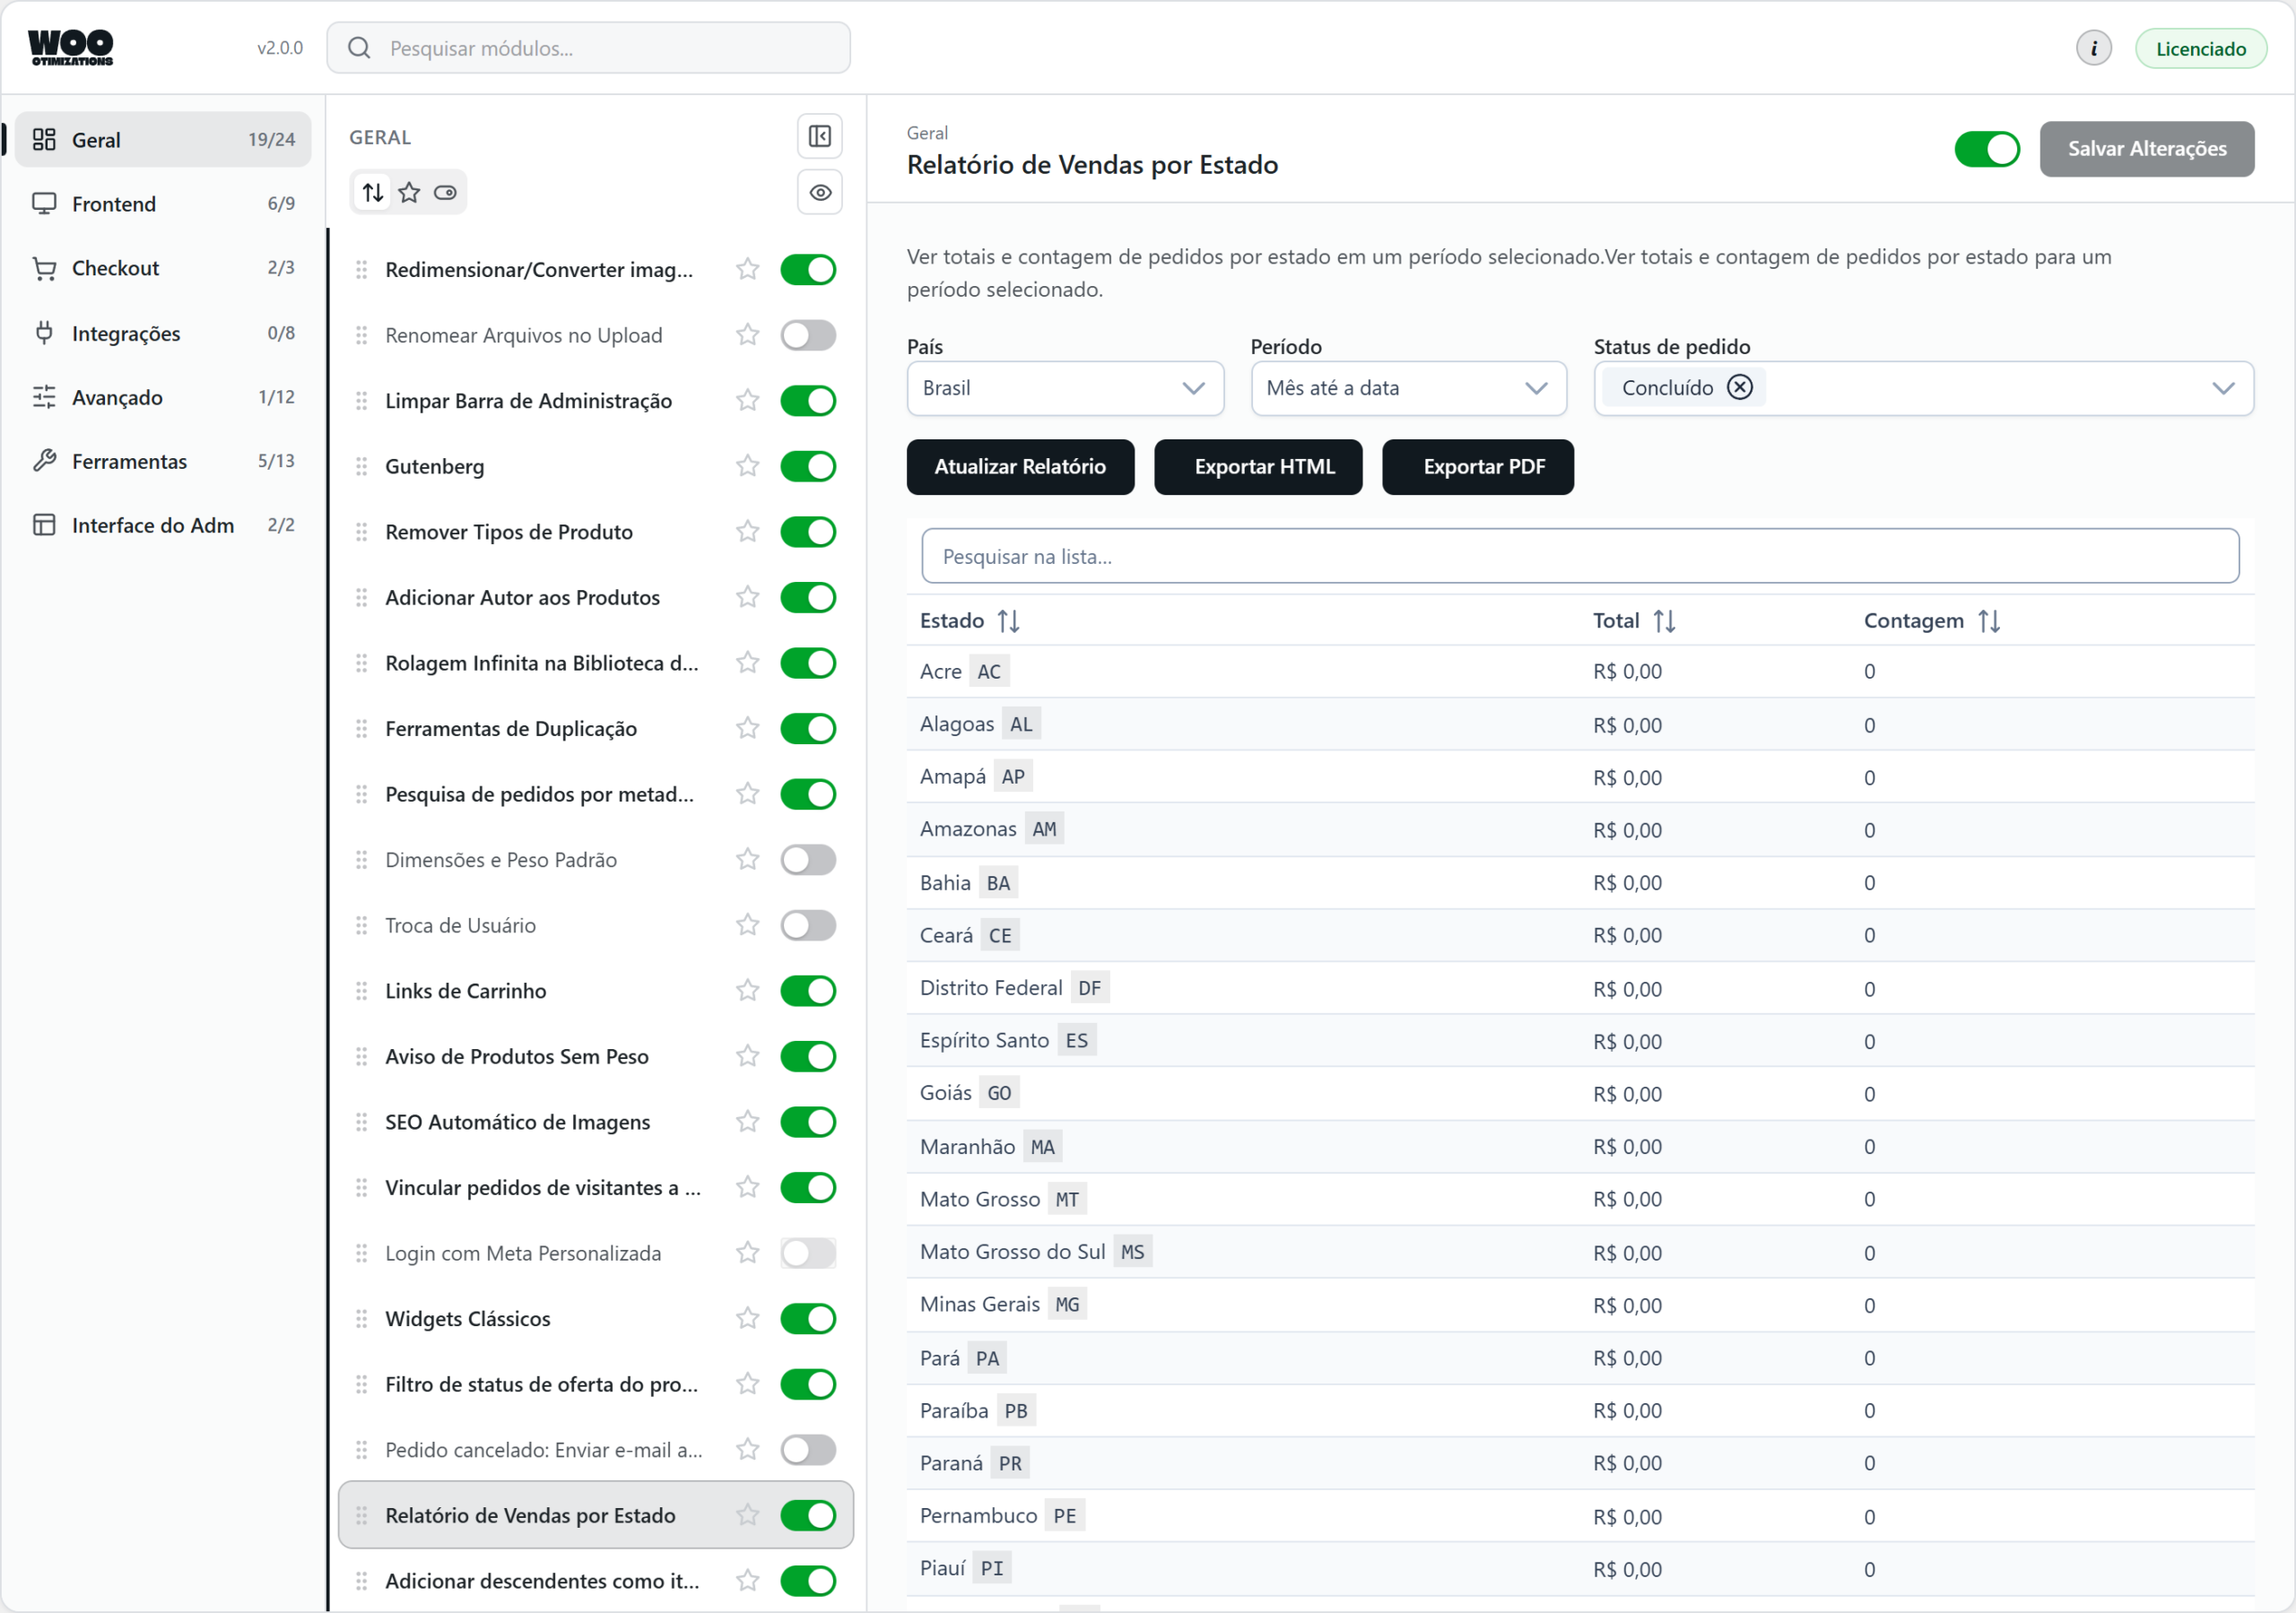2296x1613 pixels.
Task: Focus the Pesquisar módulos search field
Action: (x=588, y=48)
